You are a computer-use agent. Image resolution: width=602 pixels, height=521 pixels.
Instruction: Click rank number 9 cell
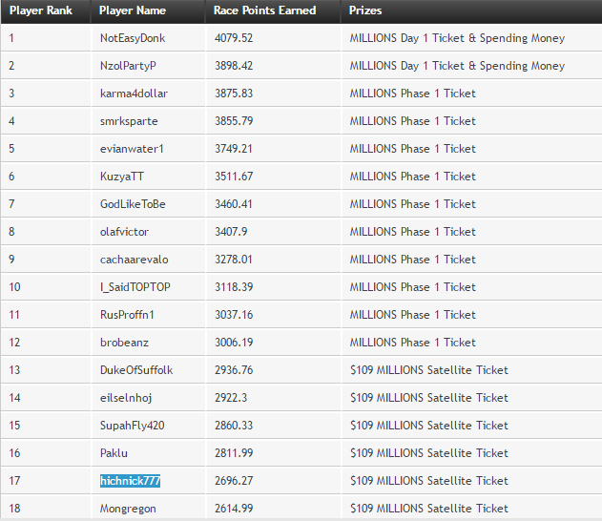tap(12, 260)
